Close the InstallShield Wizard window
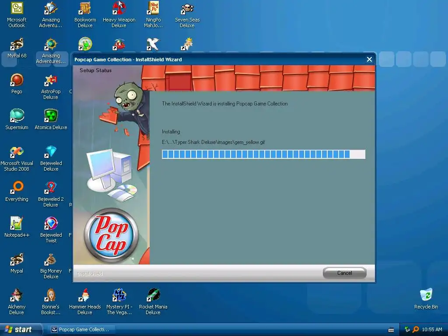448x336 pixels. 369,59
